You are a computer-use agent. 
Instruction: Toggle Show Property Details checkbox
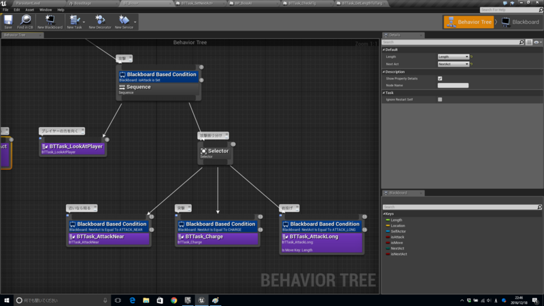(440, 78)
